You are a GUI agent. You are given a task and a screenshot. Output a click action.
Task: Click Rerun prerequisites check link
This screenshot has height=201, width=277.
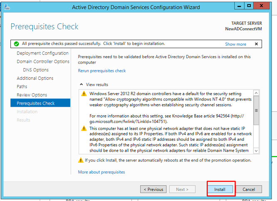pyautogui.click(x=102, y=71)
